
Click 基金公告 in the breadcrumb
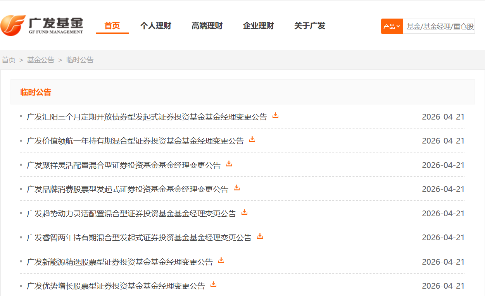point(41,60)
